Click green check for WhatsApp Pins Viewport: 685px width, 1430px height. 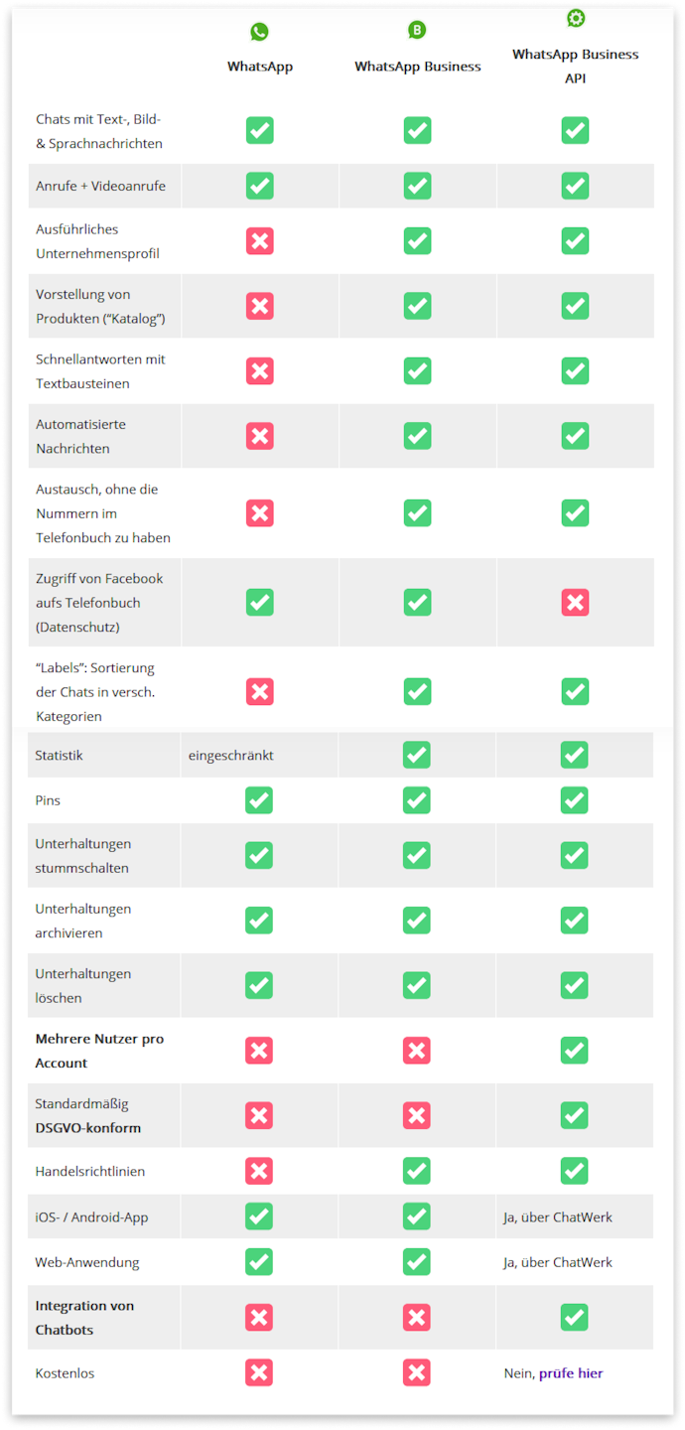click(x=259, y=800)
